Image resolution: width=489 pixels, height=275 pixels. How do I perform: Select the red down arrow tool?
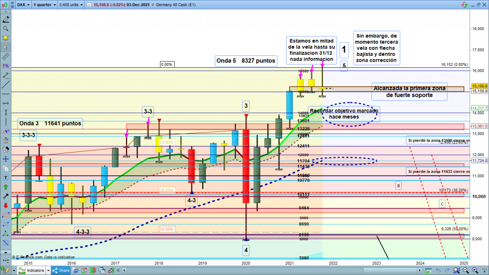coord(5,205)
